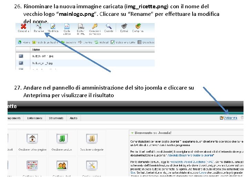Open the Code editor tool
The width and height of the screenshot is (248, 186).
(x=67, y=26)
